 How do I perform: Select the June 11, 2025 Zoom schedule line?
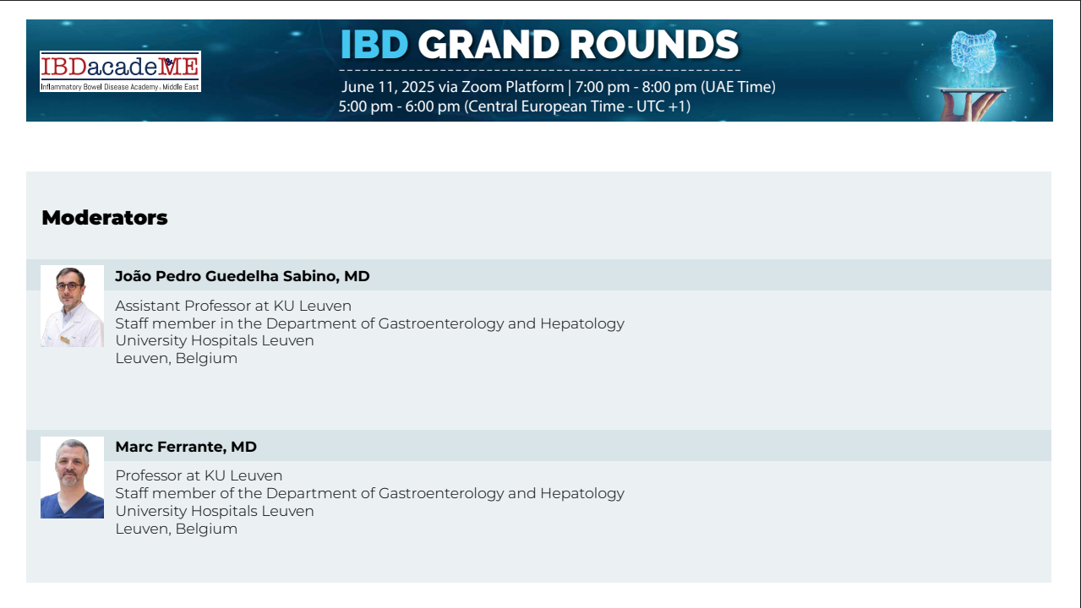click(x=558, y=87)
